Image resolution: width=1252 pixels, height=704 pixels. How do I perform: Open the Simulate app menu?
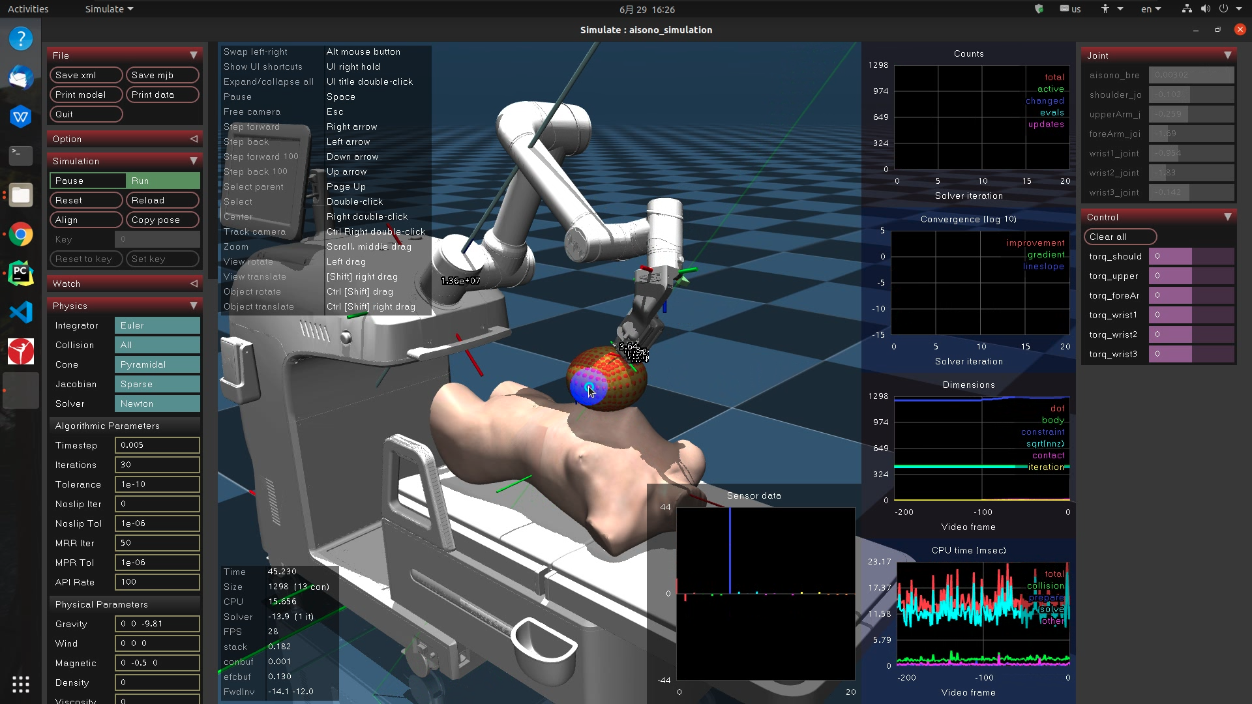pyautogui.click(x=109, y=9)
